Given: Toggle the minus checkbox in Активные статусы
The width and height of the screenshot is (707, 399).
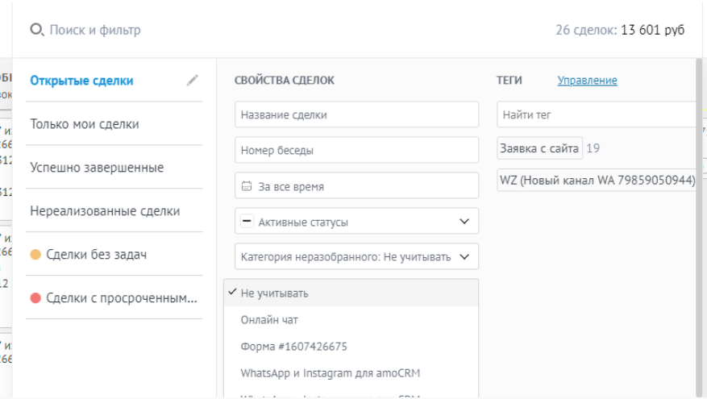Looking at the screenshot, I should point(247,222).
